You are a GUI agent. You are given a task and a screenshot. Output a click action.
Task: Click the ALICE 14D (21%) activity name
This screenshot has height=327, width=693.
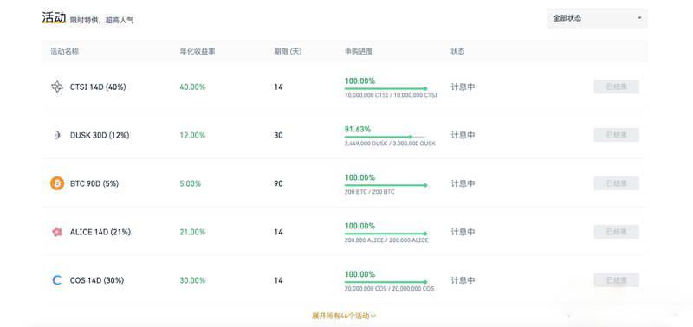click(100, 232)
